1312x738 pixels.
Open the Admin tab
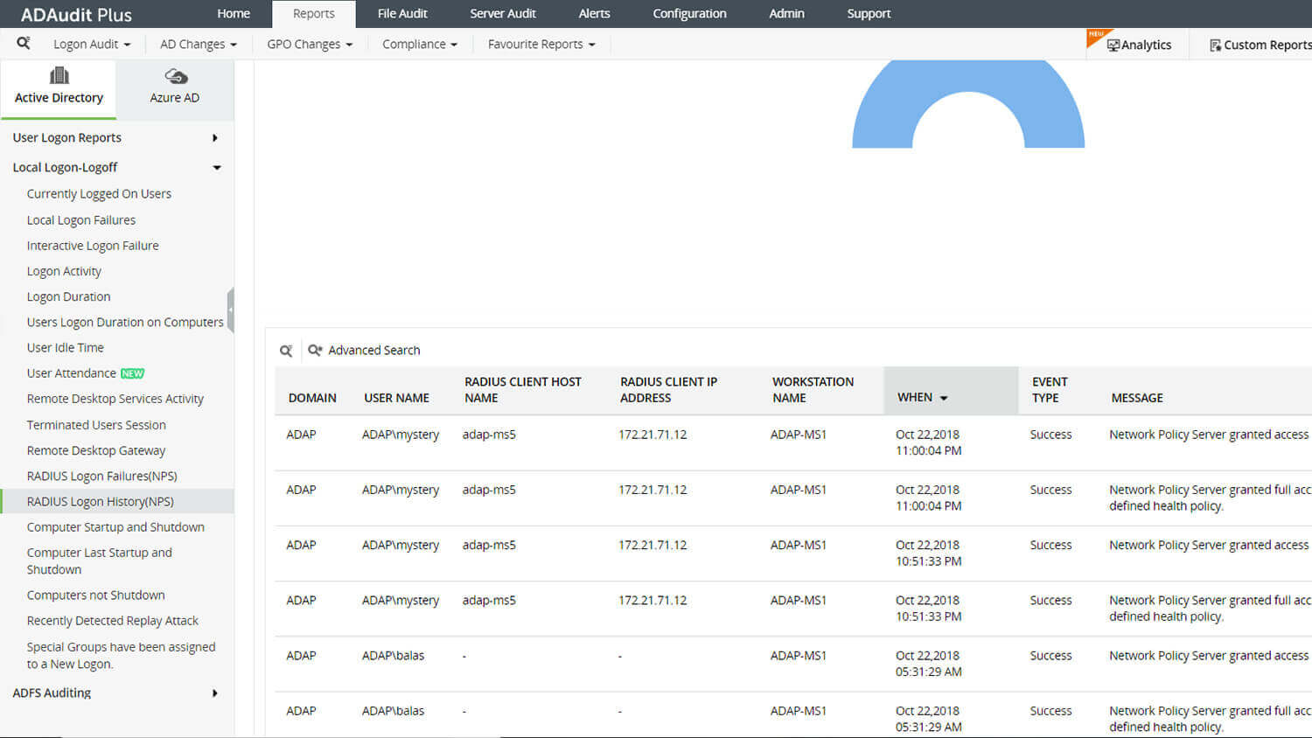[x=786, y=14]
